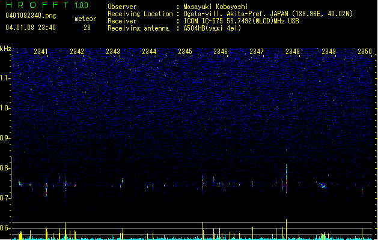Click the 'Receiver' field label
This screenshot has height=240, width=378.
(x=122, y=21)
